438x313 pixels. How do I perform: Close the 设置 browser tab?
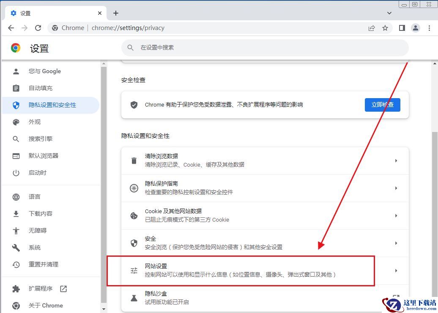coord(100,13)
